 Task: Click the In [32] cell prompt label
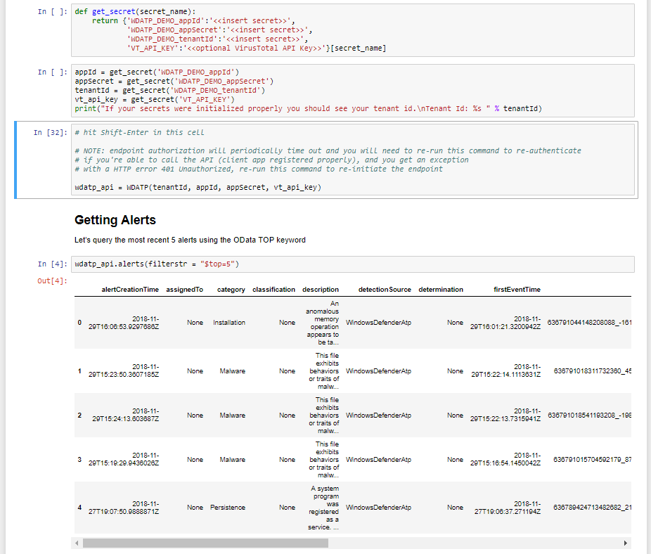(x=50, y=132)
